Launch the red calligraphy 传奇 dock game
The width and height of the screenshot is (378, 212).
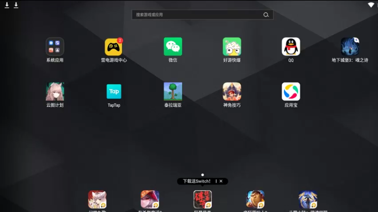pyautogui.click(x=203, y=199)
